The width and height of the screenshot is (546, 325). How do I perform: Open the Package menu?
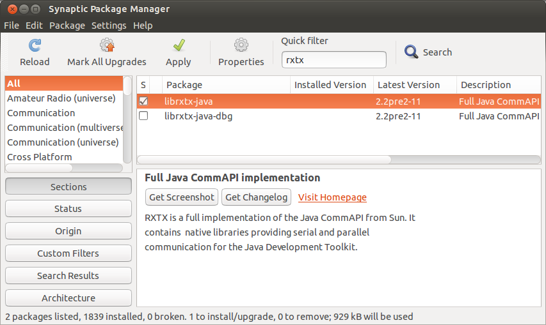67,26
